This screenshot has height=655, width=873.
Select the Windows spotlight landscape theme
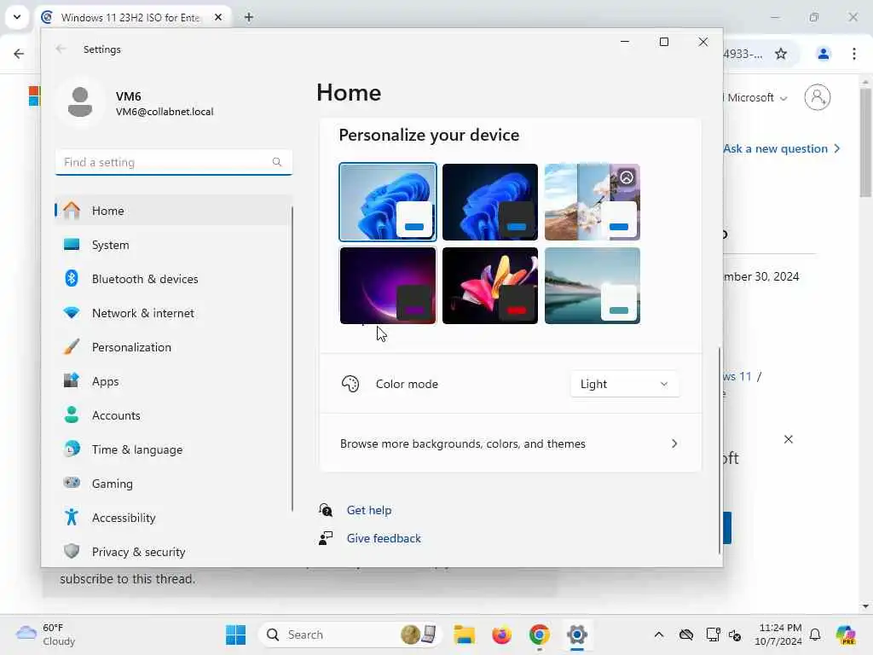tap(593, 201)
